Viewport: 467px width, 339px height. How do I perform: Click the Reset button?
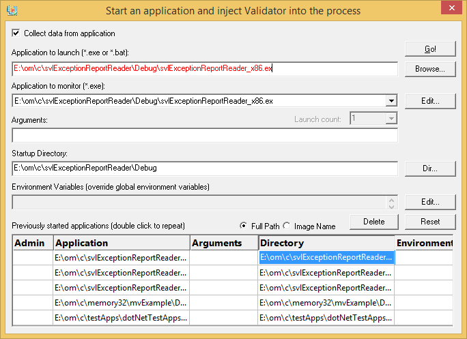pos(430,222)
